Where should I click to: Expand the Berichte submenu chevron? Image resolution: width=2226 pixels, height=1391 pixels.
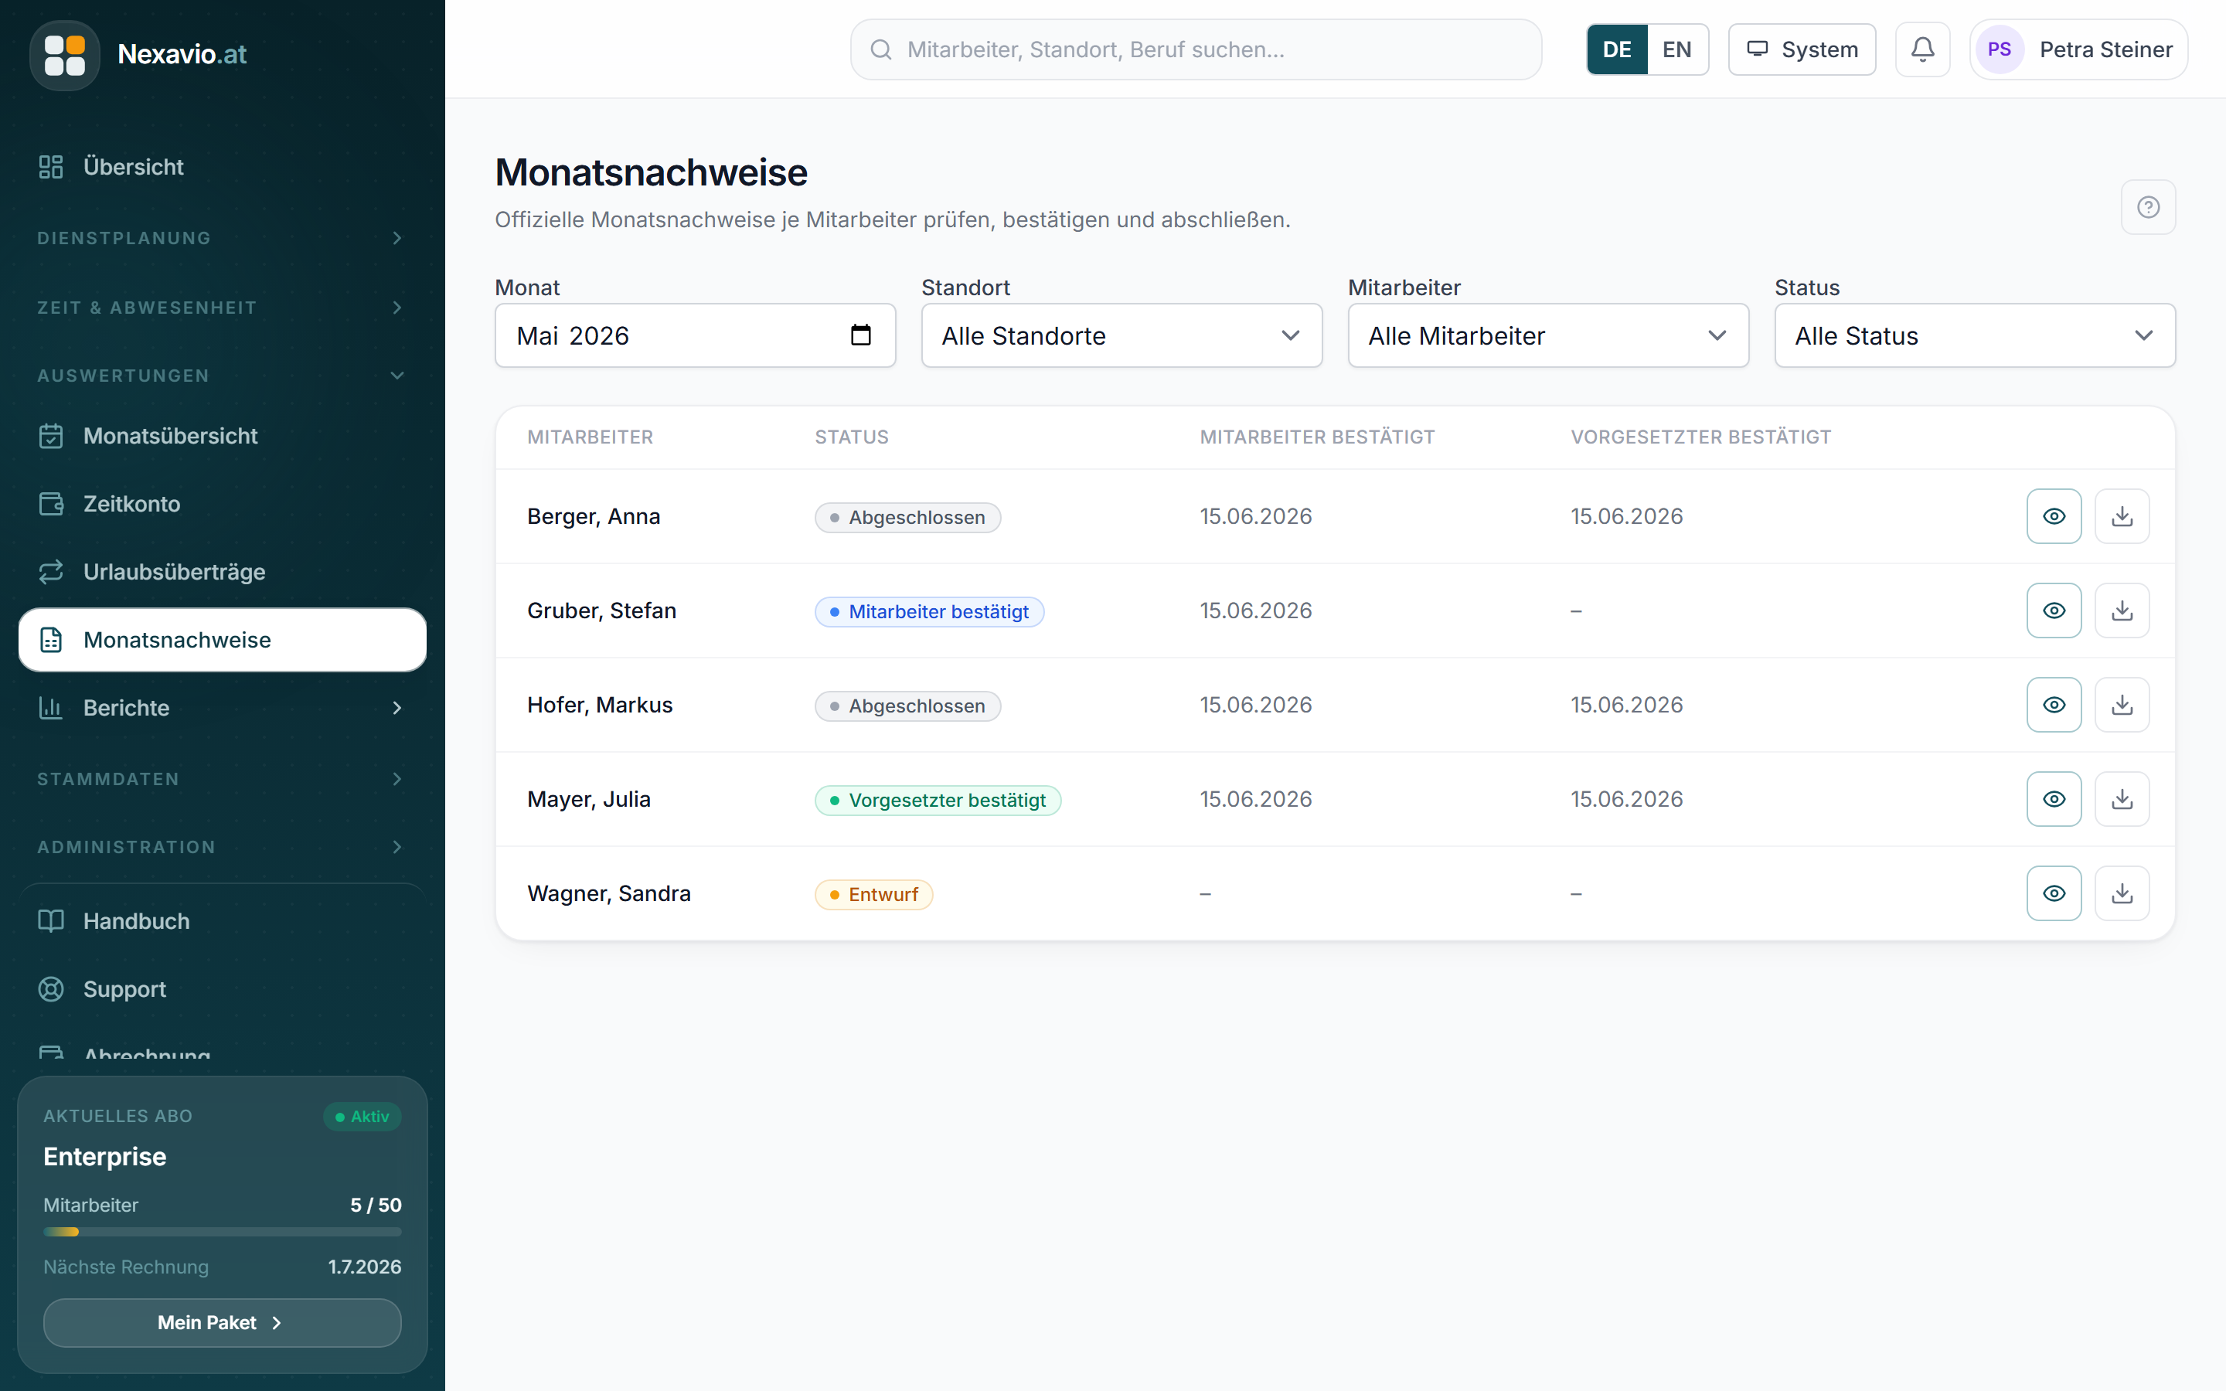click(397, 707)
